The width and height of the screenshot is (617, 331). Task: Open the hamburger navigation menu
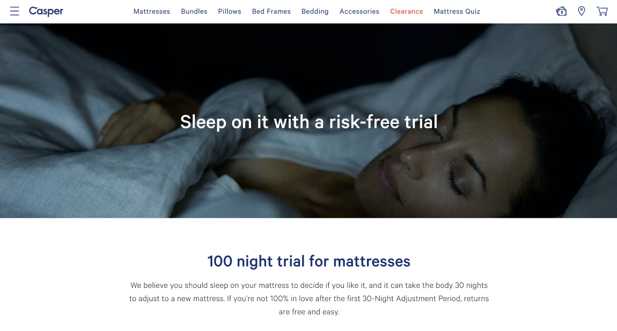coord(15,11)
